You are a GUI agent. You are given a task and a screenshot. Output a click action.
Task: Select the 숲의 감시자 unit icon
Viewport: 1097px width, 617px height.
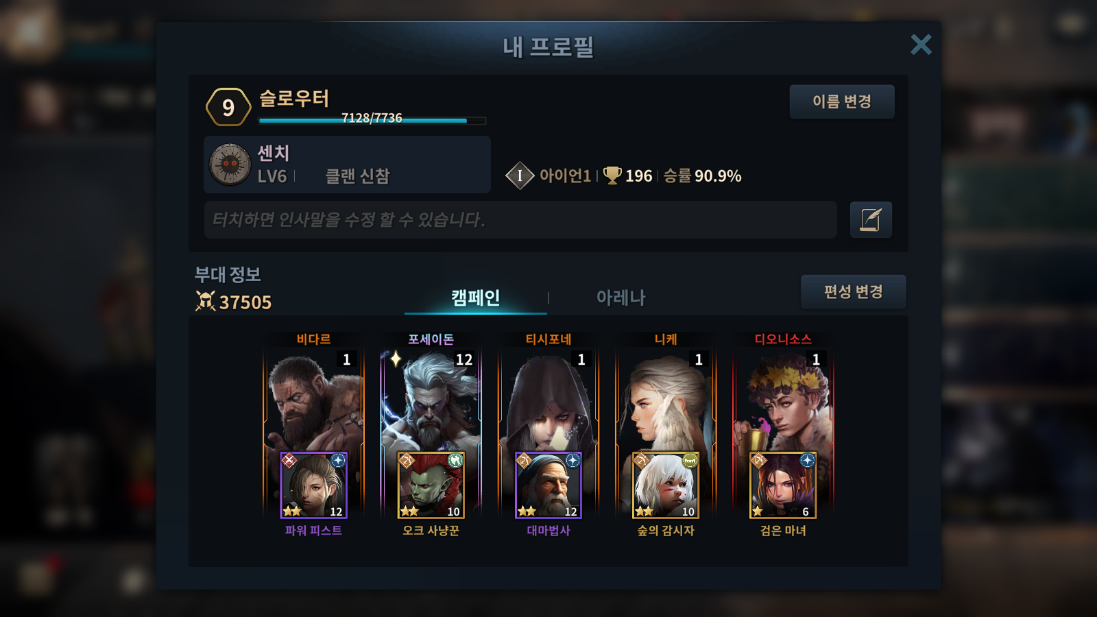pos(665,485)
